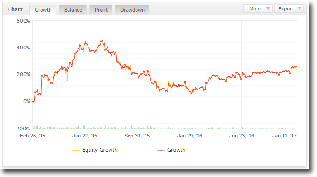Select the Growth tab

click(43, 10)
